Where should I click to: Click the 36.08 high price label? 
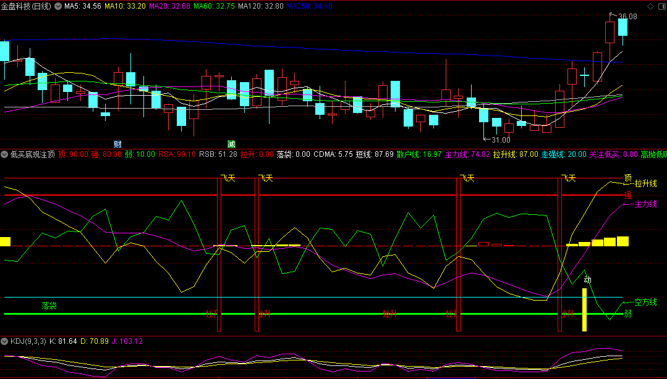[x=628, y=17]
